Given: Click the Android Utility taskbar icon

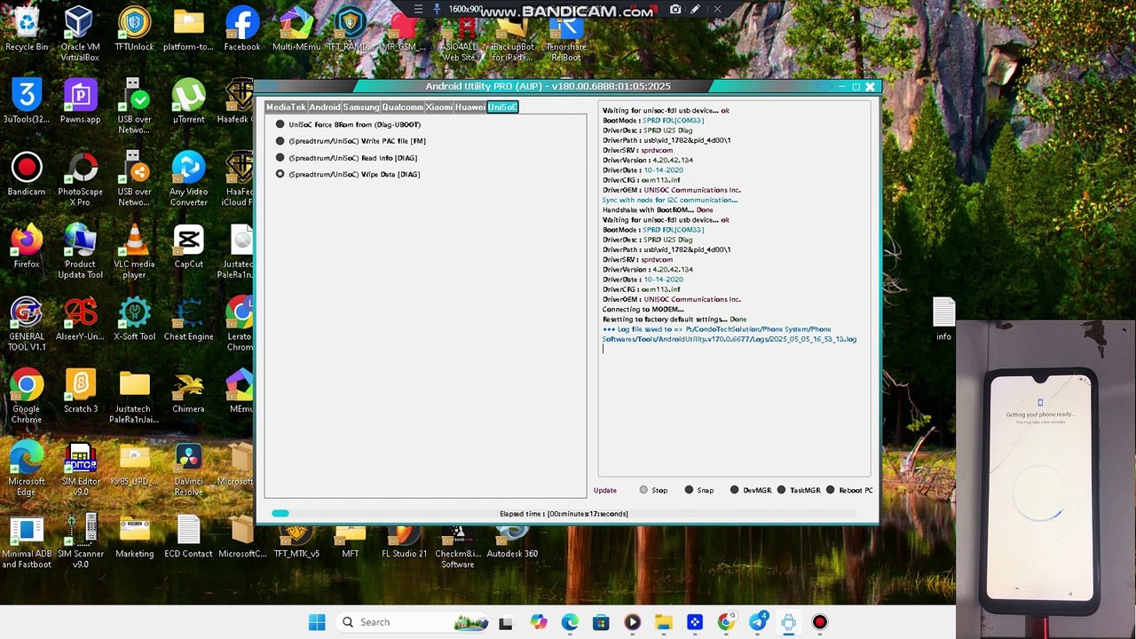Looking at the screenshot, I should click(x=788, y=622).
